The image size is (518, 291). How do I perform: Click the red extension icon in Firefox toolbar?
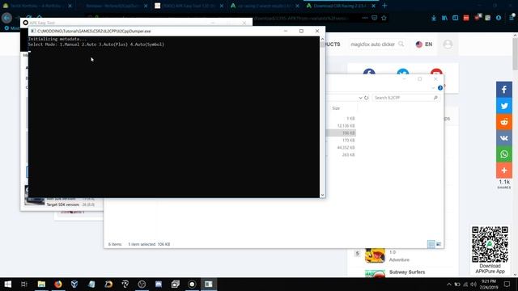pos(466,18)
